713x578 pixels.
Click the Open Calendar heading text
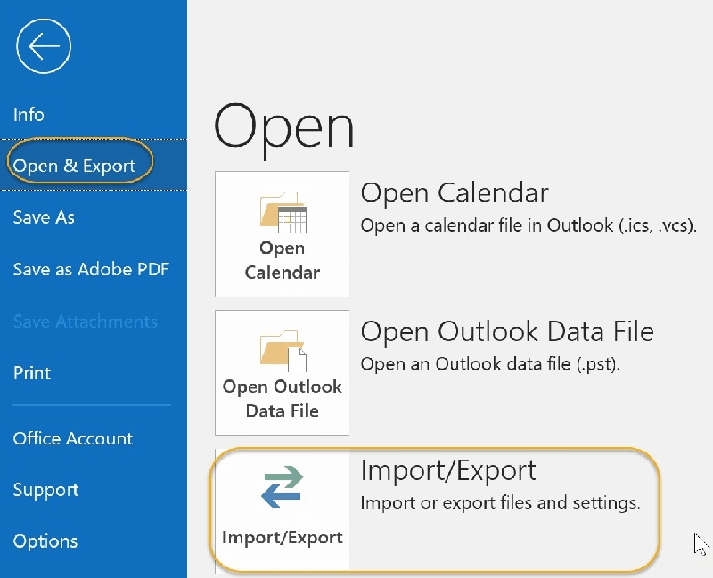coord(455,193)
